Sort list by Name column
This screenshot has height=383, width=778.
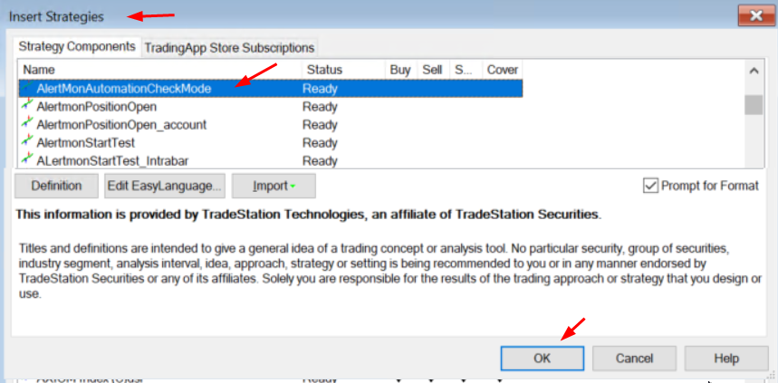(x=159, y=70)
